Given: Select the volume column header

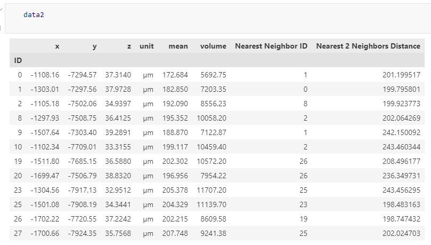Looking at the screenshot, I should pos(213,46).
